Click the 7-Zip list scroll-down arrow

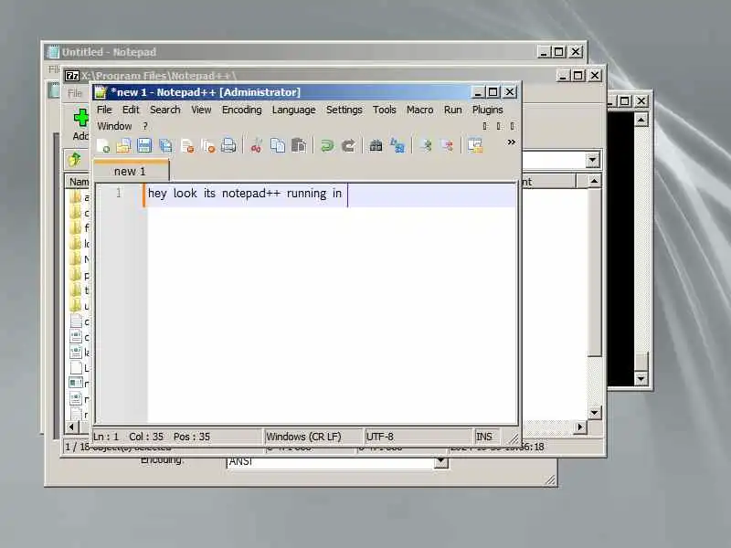pyautogui.click(x=594, y=413)
